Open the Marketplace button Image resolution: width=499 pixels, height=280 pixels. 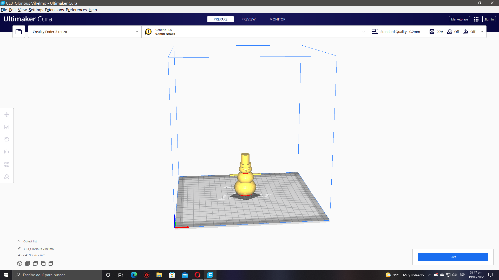(459, 19)
